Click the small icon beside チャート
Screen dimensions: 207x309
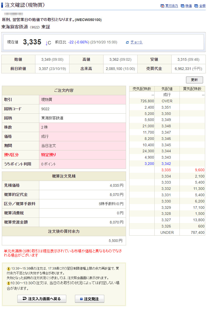click(x=127, y=42)
